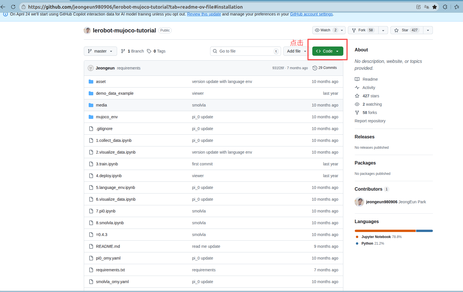Click the eye icon beside 2 watching
This screenshot has height=292, width=463.
[357, 104]
